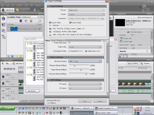The height and width of the screenshot is (115, 154).
Task: Click the new item icon in Media panel
Action: [x=40, y=21]
